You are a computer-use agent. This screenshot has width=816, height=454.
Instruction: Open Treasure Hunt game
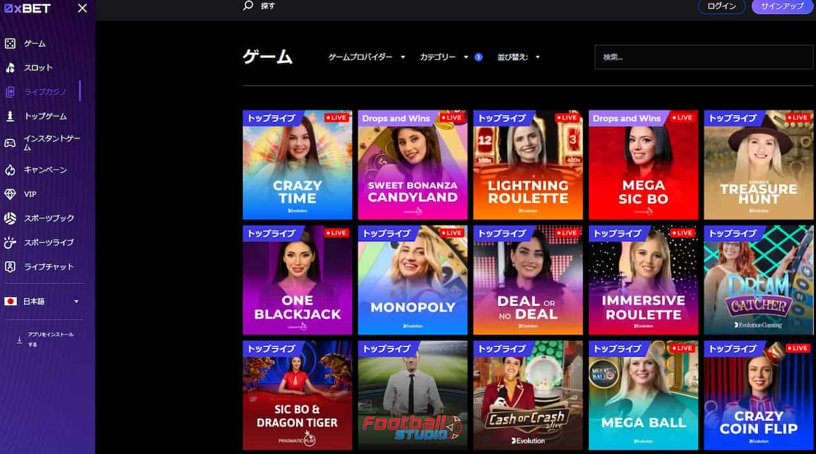(758, 165)
